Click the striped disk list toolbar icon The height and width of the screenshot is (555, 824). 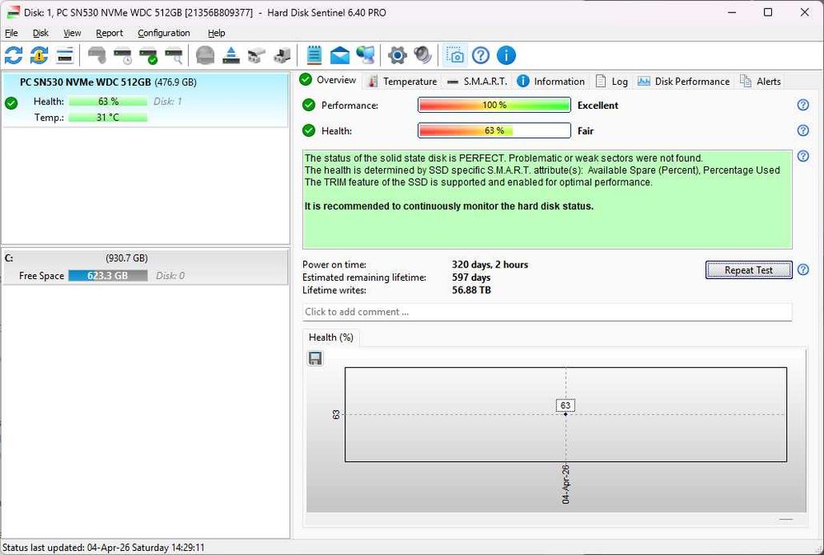tap(64, 55)
